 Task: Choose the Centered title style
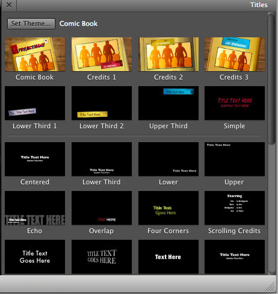(35, 159)
